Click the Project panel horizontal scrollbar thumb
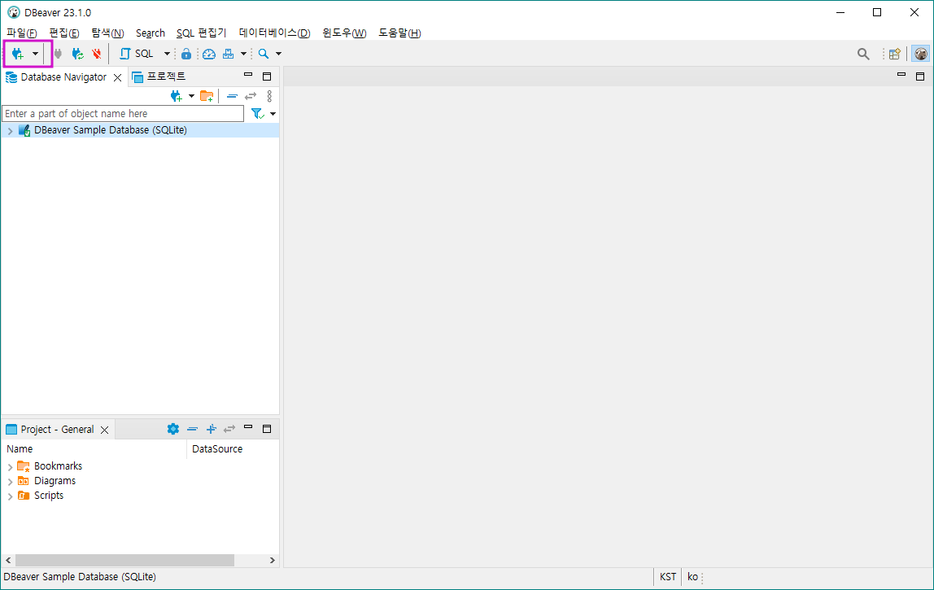 [124, 560]
